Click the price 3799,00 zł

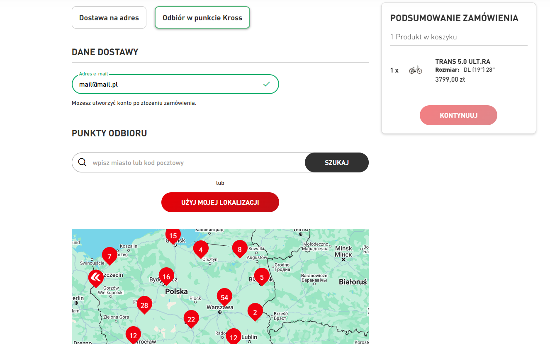450,79
